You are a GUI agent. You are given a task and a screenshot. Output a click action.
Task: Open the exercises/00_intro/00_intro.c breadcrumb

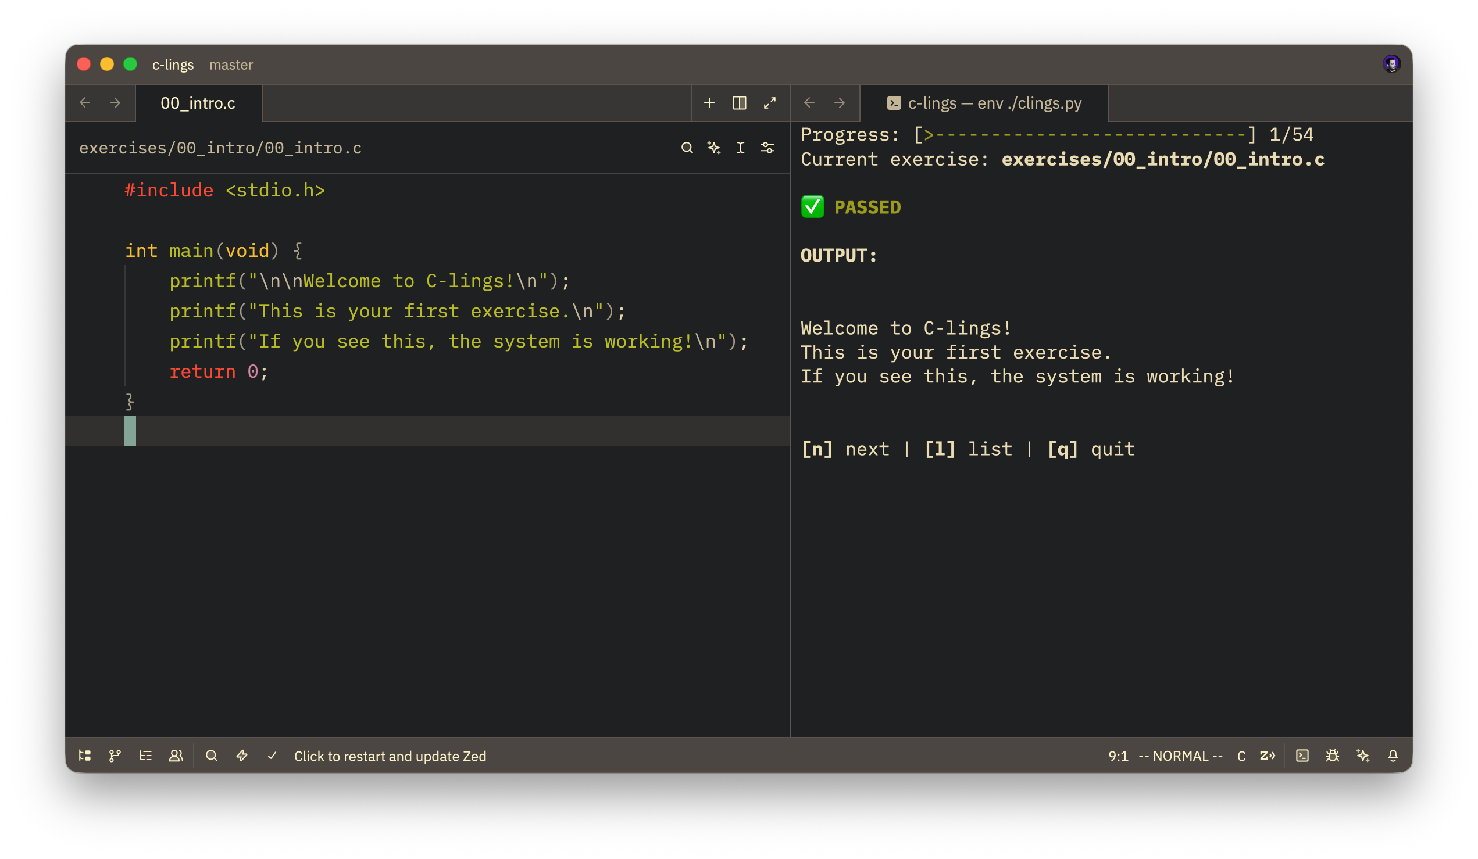[x=221, y=148]
